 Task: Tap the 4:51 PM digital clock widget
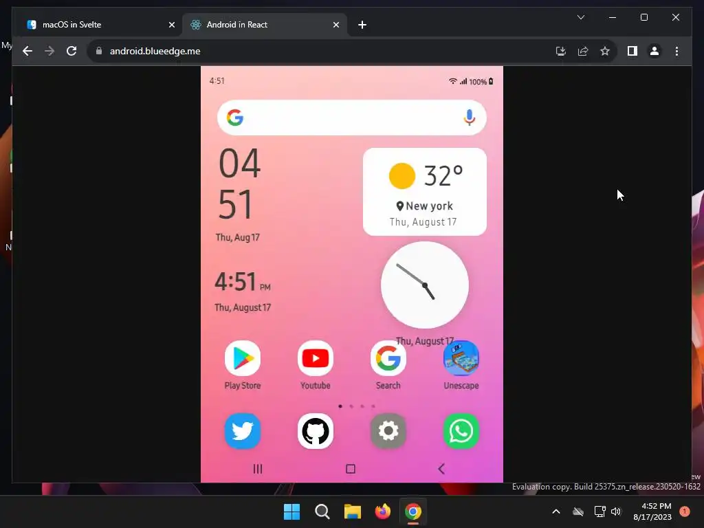pyautogui.click(x=243, y=283)
